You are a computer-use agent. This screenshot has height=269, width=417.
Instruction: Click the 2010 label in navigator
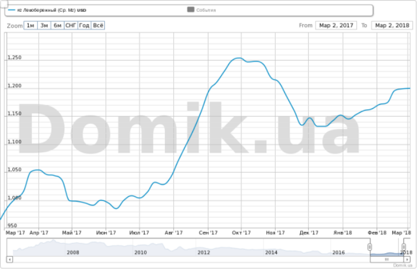pyautogui.click(x=141, y=253)
